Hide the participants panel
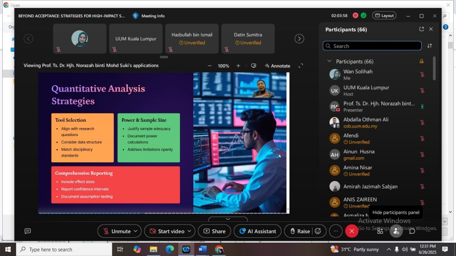This screenshot has width=456, height=256. 396,231
